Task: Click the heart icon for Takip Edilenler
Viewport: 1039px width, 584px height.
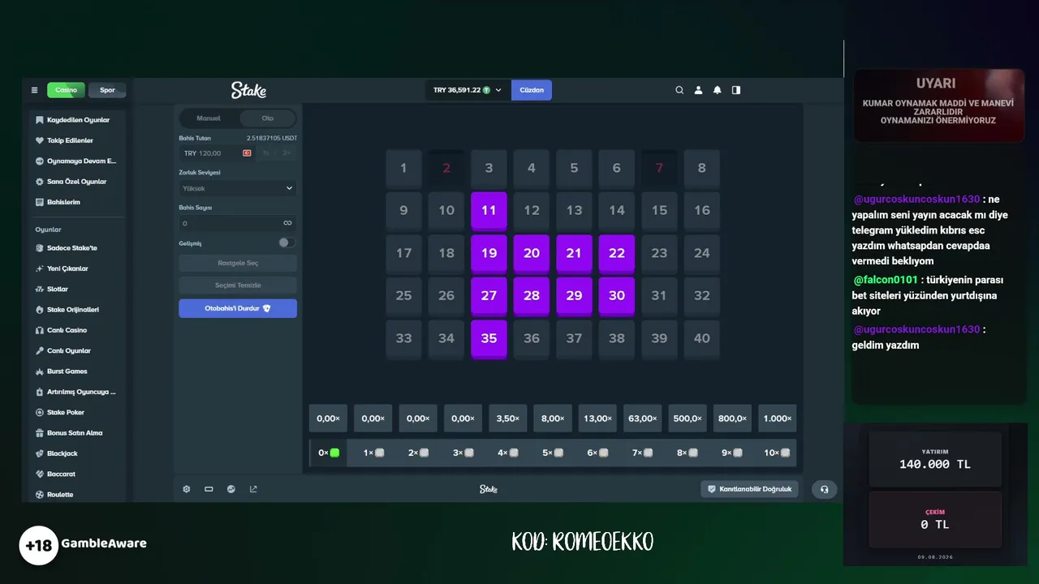Action: [x=40, y=140]
